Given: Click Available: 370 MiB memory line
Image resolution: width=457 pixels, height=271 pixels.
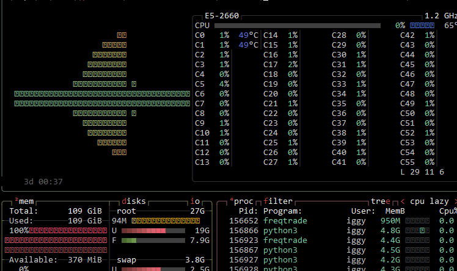Looking at the screenshot, I should [x=56, y=260].
